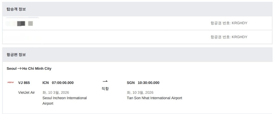Click the VietJet Air airline logo

pos(10,83)
